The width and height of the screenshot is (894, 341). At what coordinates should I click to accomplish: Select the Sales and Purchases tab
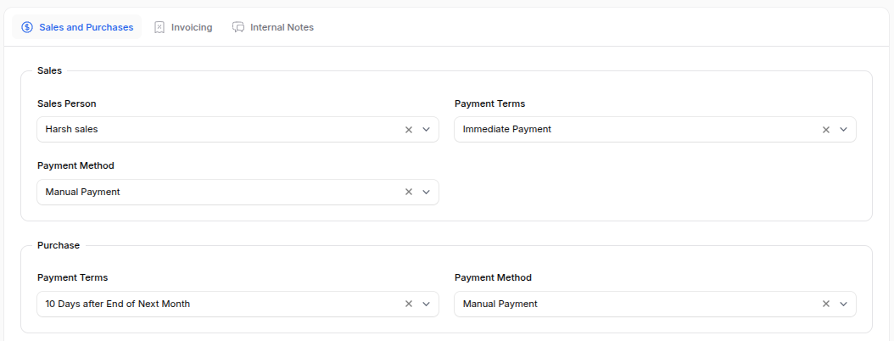[x=86, y=27]
